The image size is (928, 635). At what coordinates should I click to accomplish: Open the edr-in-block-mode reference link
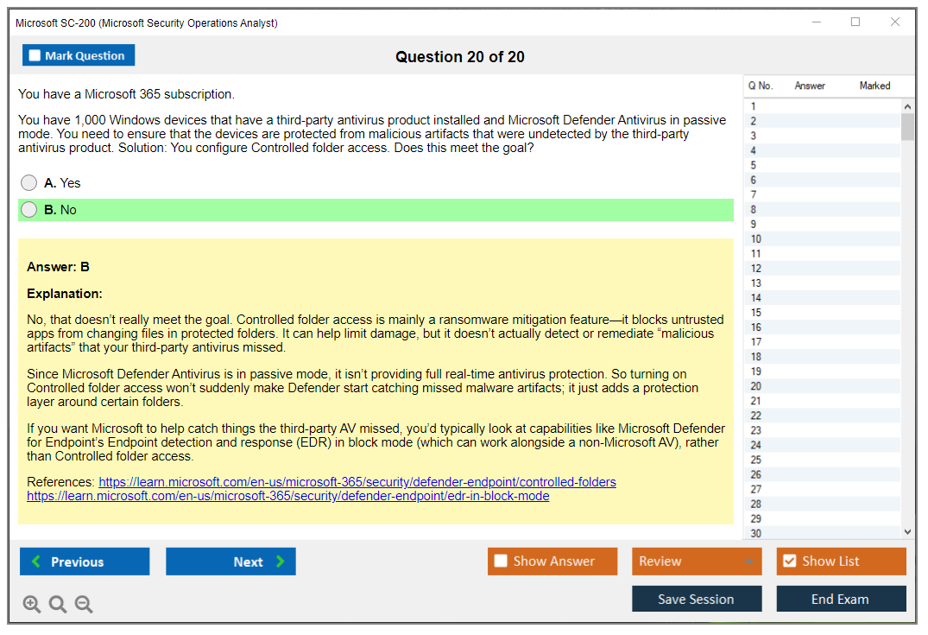click(x=287, y=496)
